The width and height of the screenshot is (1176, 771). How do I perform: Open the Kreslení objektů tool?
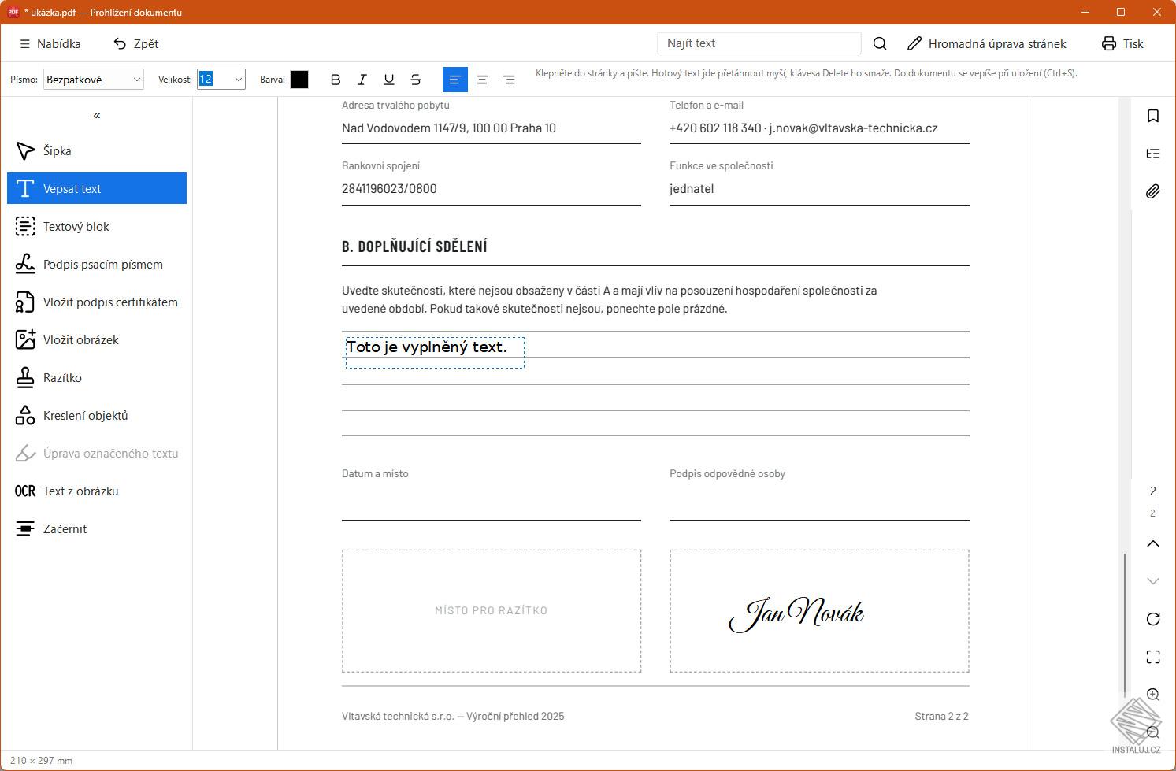[x=97, y=415]
